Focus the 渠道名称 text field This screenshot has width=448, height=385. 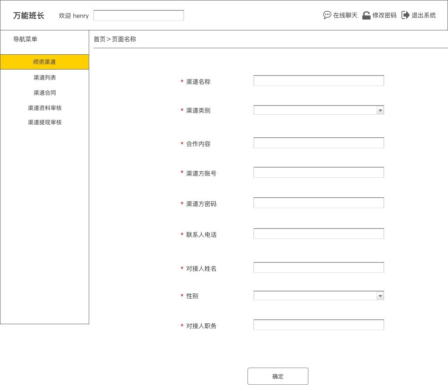click(318, 81)
